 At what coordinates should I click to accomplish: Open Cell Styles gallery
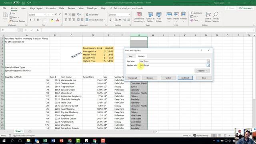pyautogui.click(x=159, y=17)
